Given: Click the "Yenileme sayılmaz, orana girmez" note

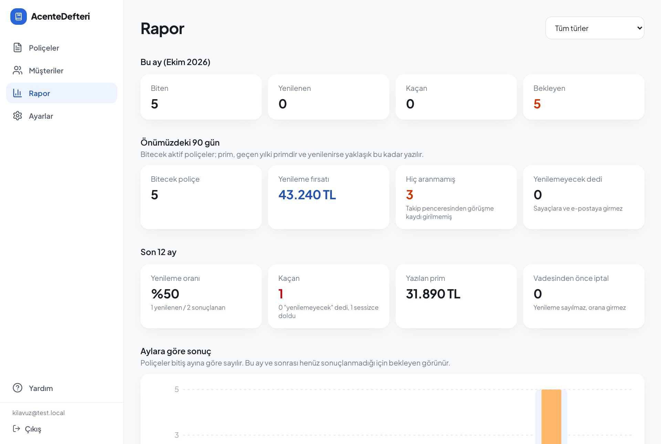Looking at the screenshot, I should [x=580, y=307].
